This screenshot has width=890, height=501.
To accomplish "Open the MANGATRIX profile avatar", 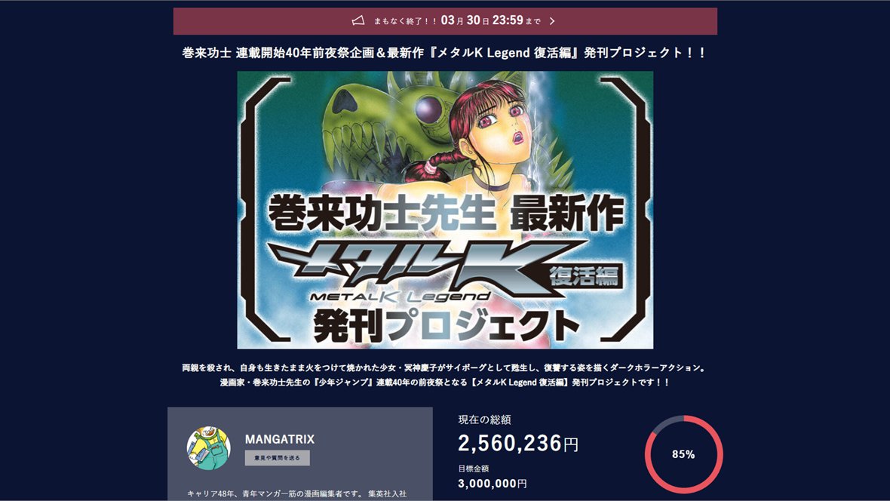I will click(209, 448).
